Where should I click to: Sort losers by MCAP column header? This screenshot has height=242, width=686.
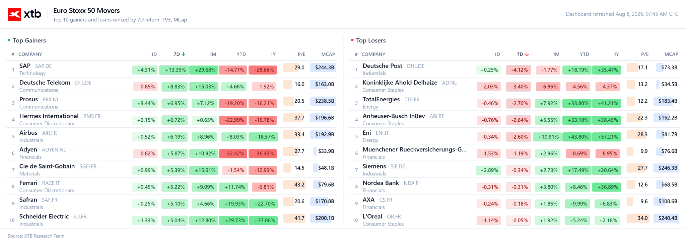point(671,54)
